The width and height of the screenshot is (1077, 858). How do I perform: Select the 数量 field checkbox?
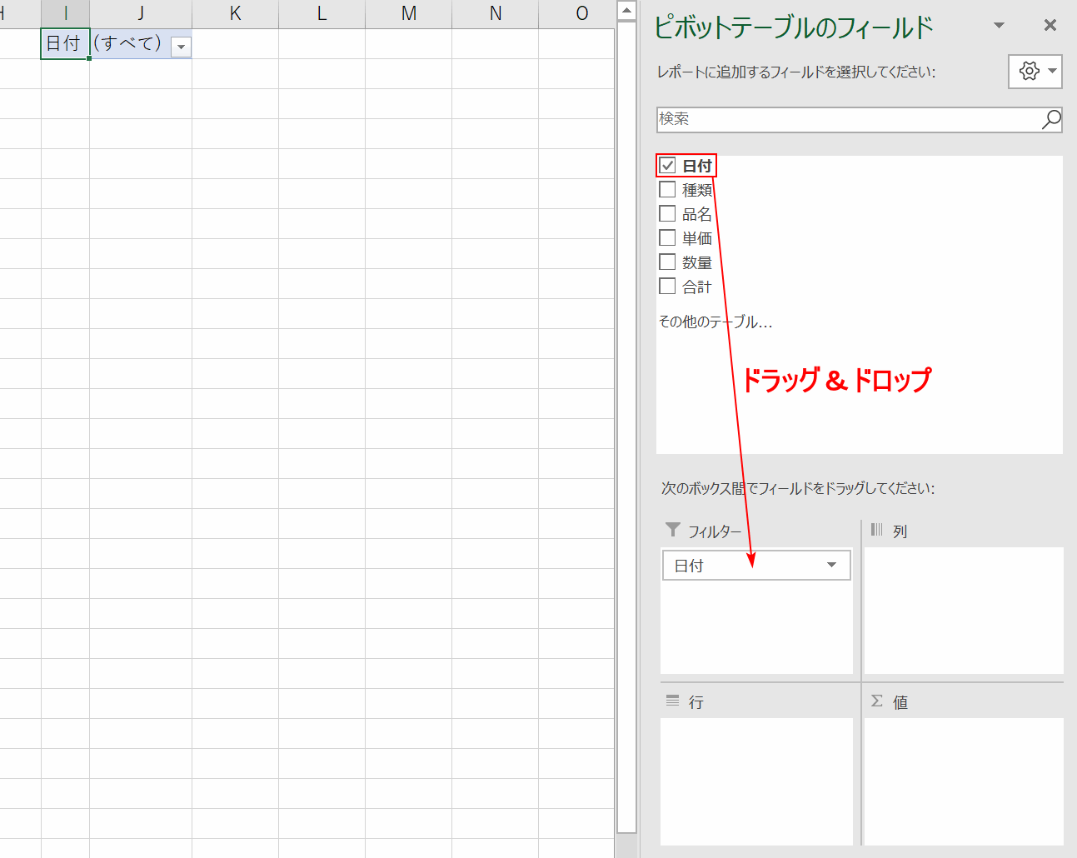pyautogui.click(x=667, y=262)
